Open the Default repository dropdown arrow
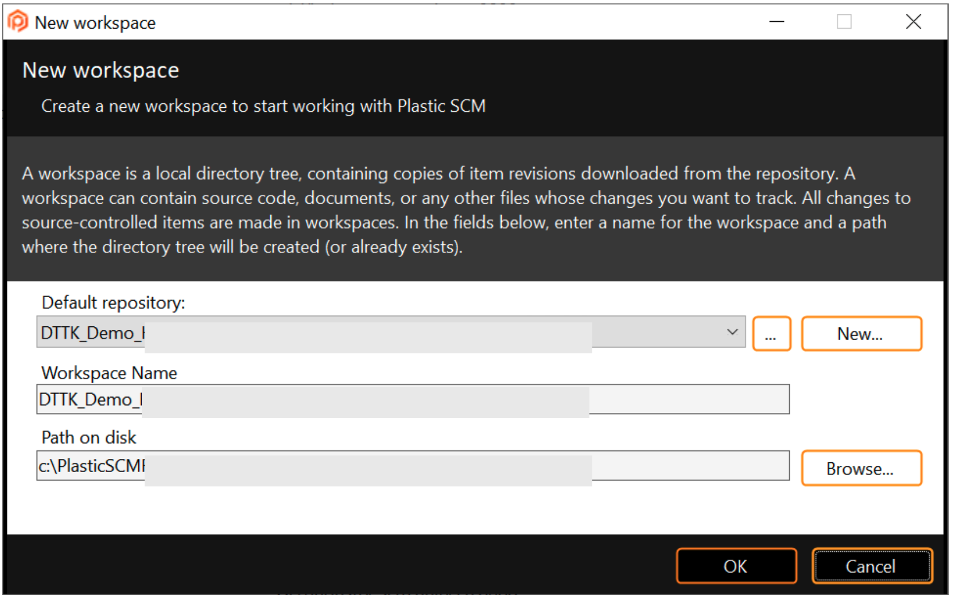 coord(732,332)
